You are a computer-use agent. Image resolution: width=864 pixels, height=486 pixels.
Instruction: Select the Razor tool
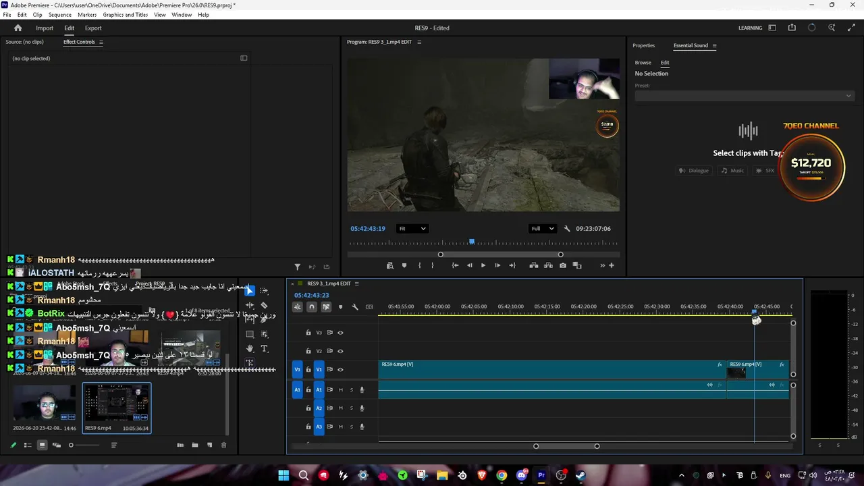264,305
